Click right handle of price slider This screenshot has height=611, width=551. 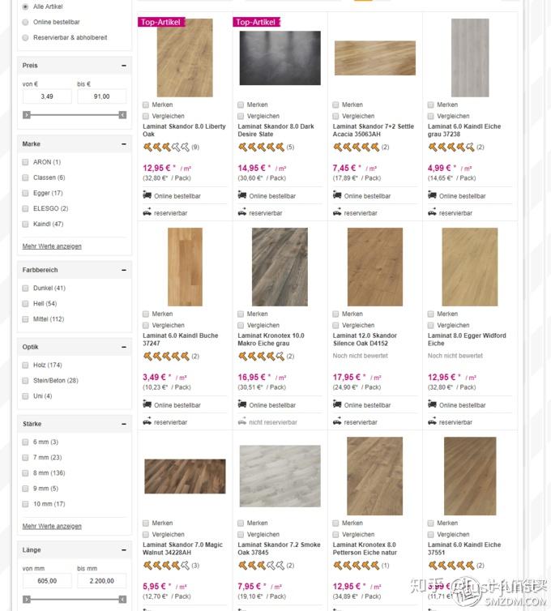[x=122, y=115]
